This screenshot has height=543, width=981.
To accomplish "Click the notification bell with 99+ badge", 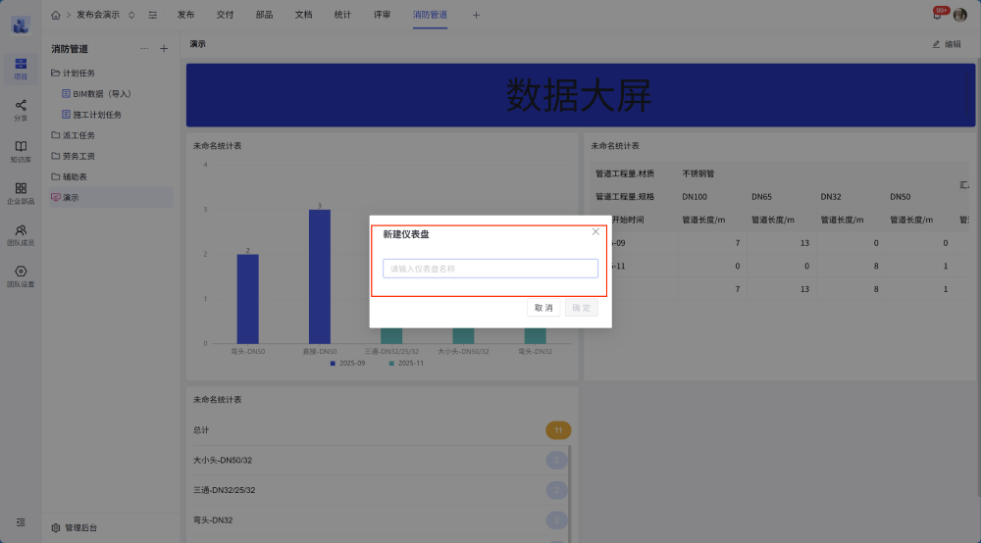I will click(x=937, y=15).
